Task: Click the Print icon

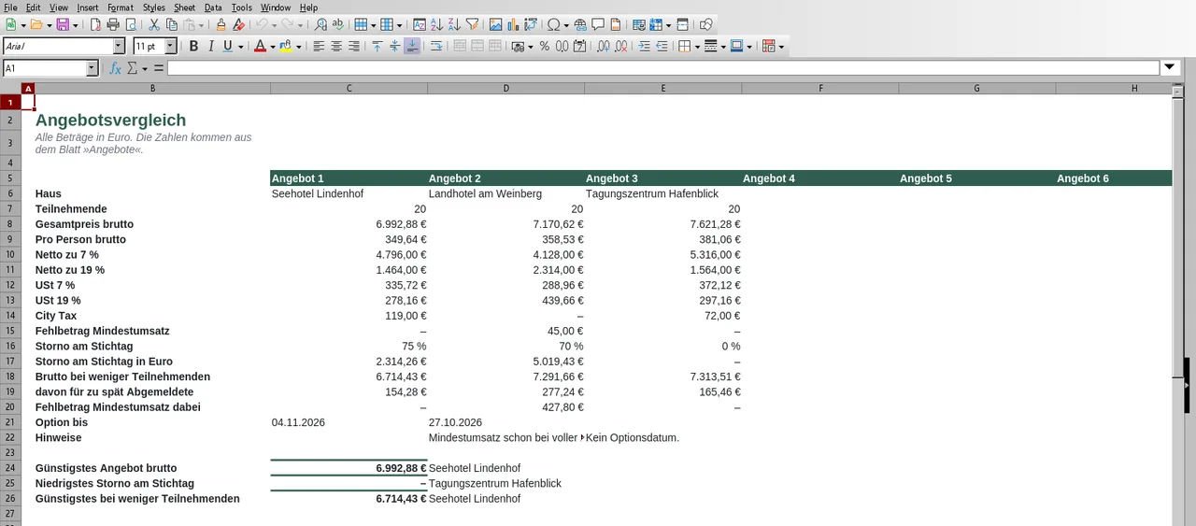Action: click(x=113, y=24)
